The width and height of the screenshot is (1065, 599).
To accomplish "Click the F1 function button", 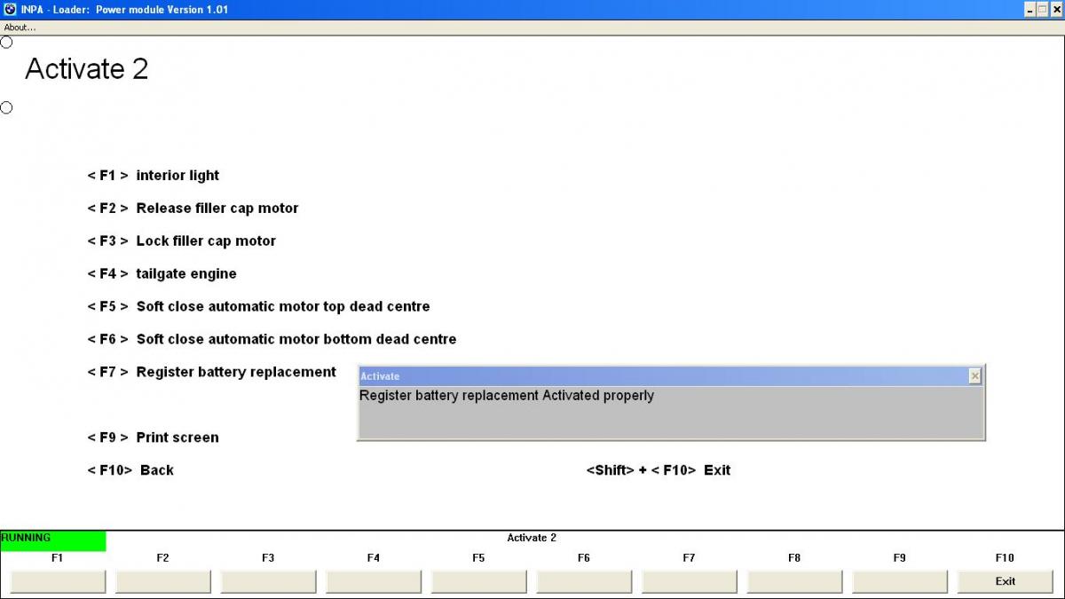I will 58,581.
